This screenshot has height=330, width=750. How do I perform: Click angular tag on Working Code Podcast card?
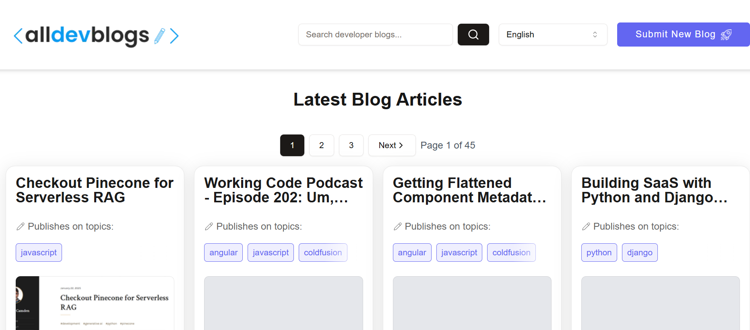point(223,253)
